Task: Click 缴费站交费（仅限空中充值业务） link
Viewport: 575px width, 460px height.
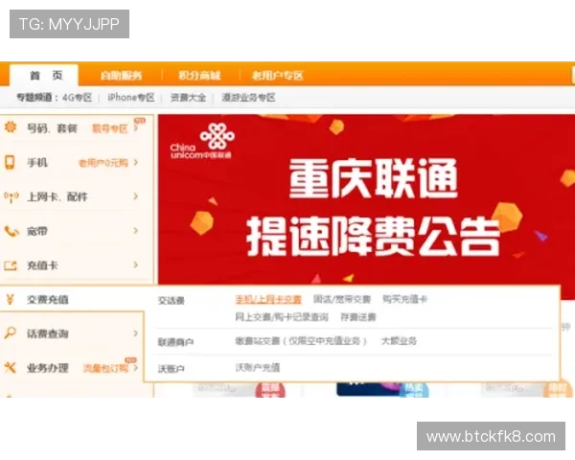Action: coord(301,341)
